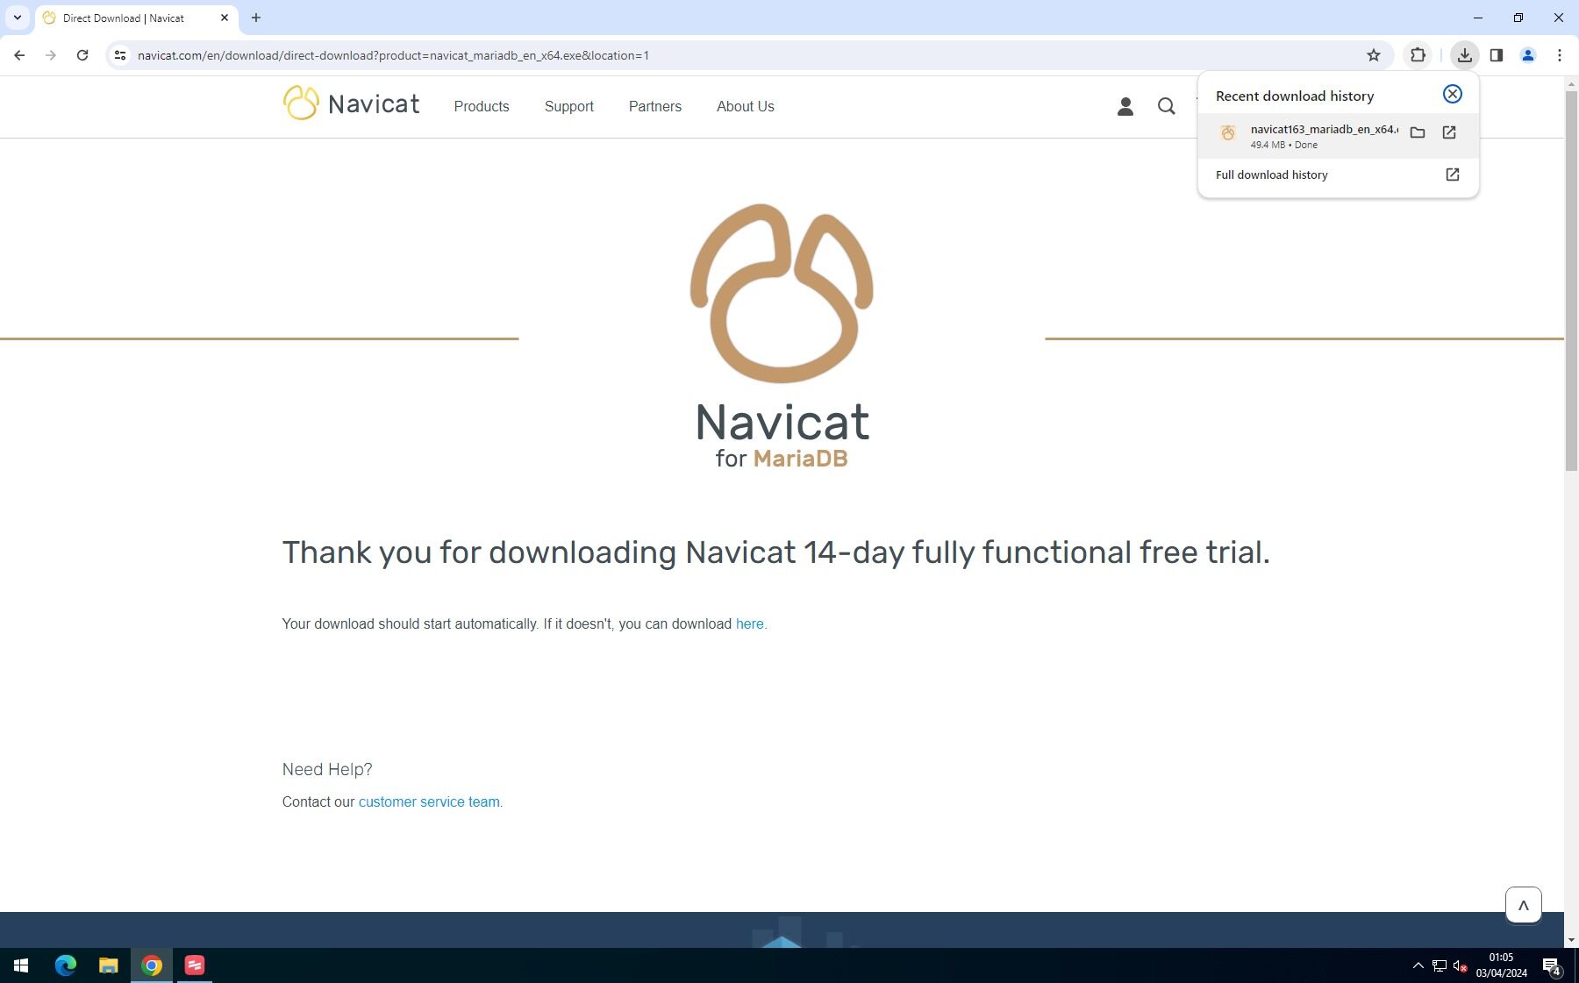The image size is (1579, 983).
Task: Open the Windows notification center
Action: point(1552,965)
